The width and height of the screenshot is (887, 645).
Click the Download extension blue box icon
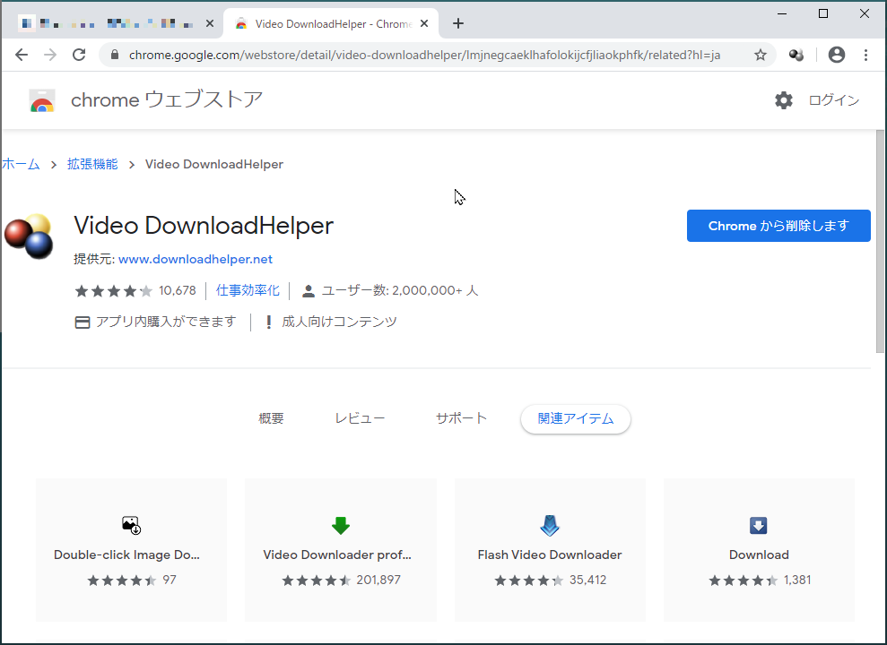tap(759, 525)
